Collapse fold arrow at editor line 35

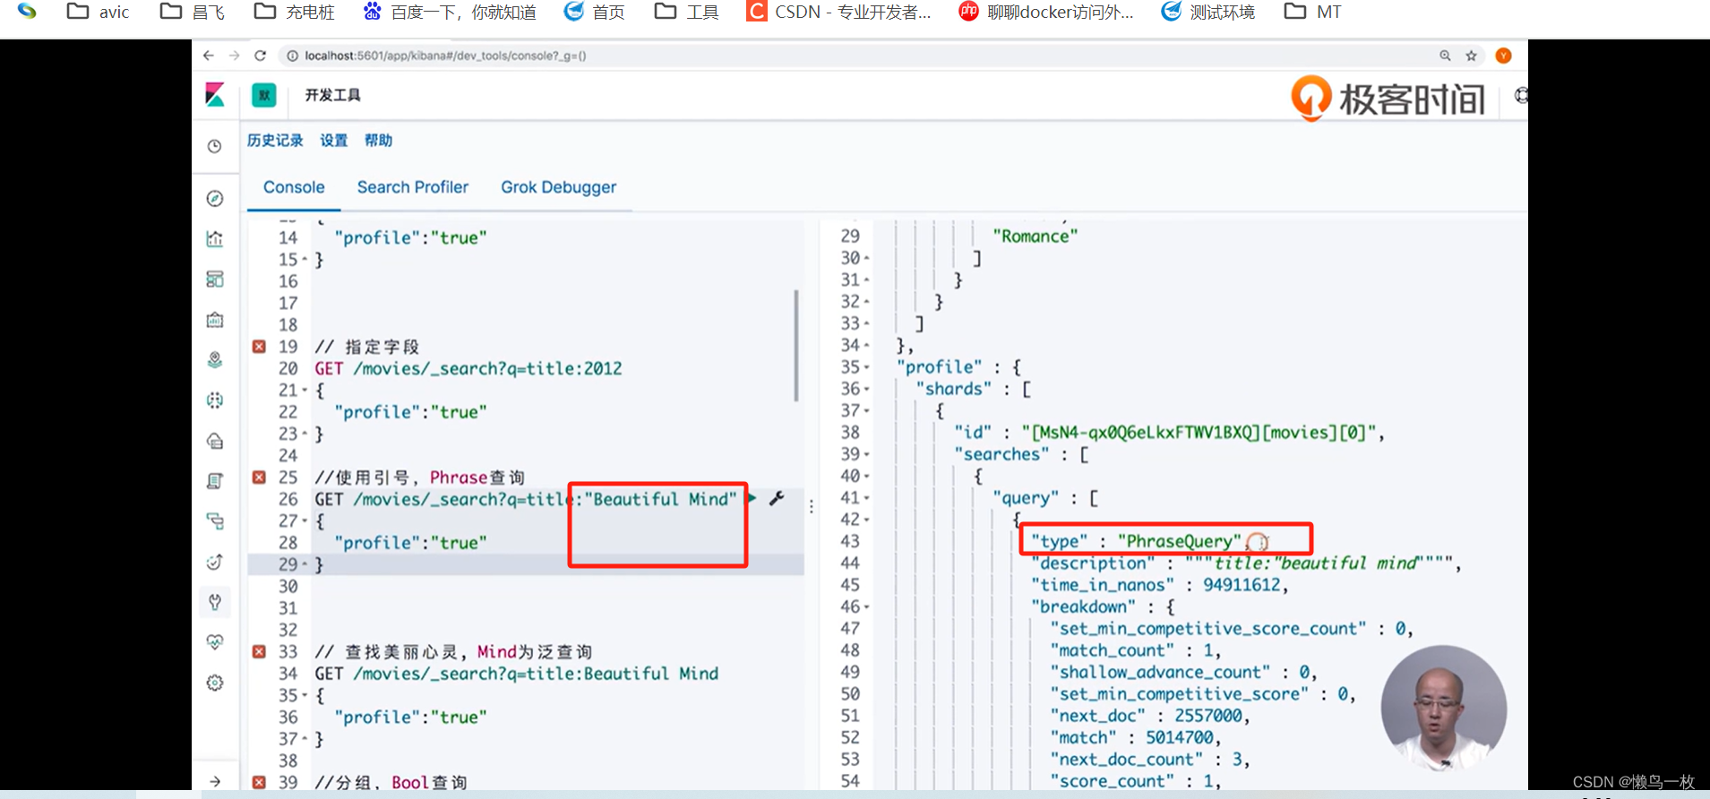[x=305, y=695]
